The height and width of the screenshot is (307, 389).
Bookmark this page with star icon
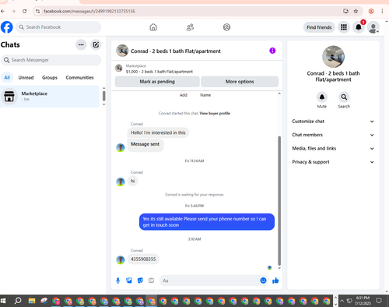[x=356, y=11]
